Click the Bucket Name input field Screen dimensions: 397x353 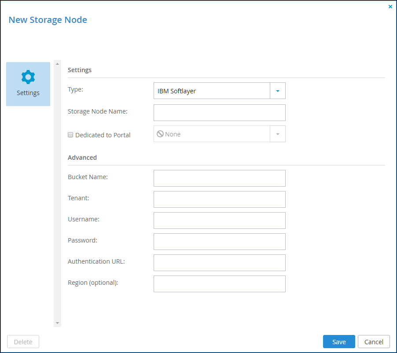220,178
